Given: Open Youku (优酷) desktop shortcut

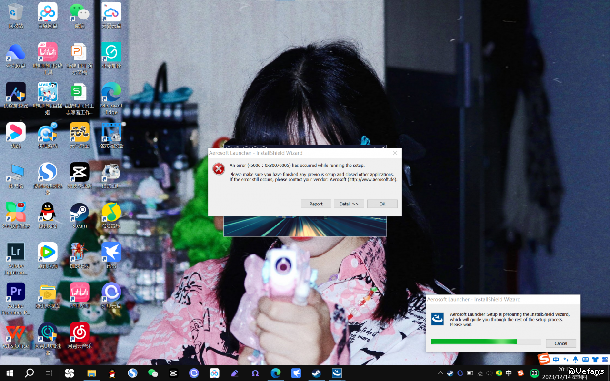Looking at the screenshot, I should point(16,136).
